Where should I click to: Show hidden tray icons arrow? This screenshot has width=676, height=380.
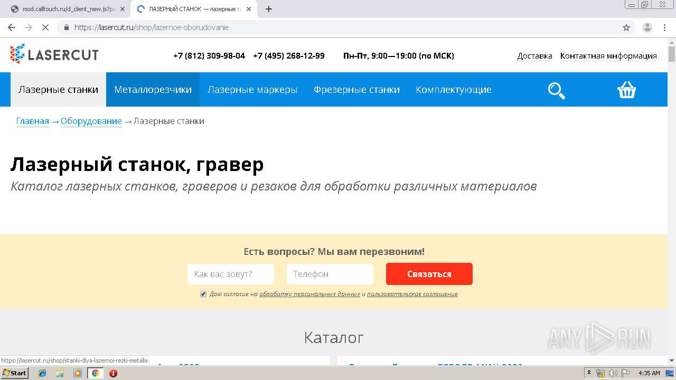pyautogui.click(x=589, y=373)
